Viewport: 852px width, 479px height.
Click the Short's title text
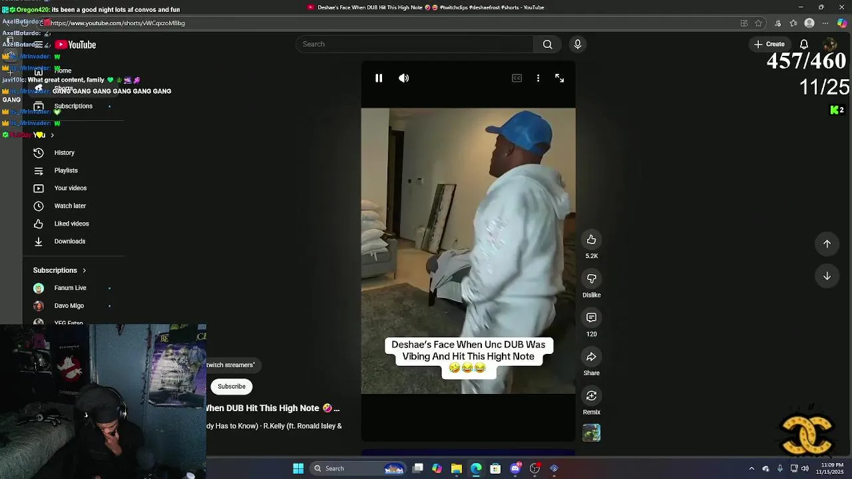tap(273, 408)
